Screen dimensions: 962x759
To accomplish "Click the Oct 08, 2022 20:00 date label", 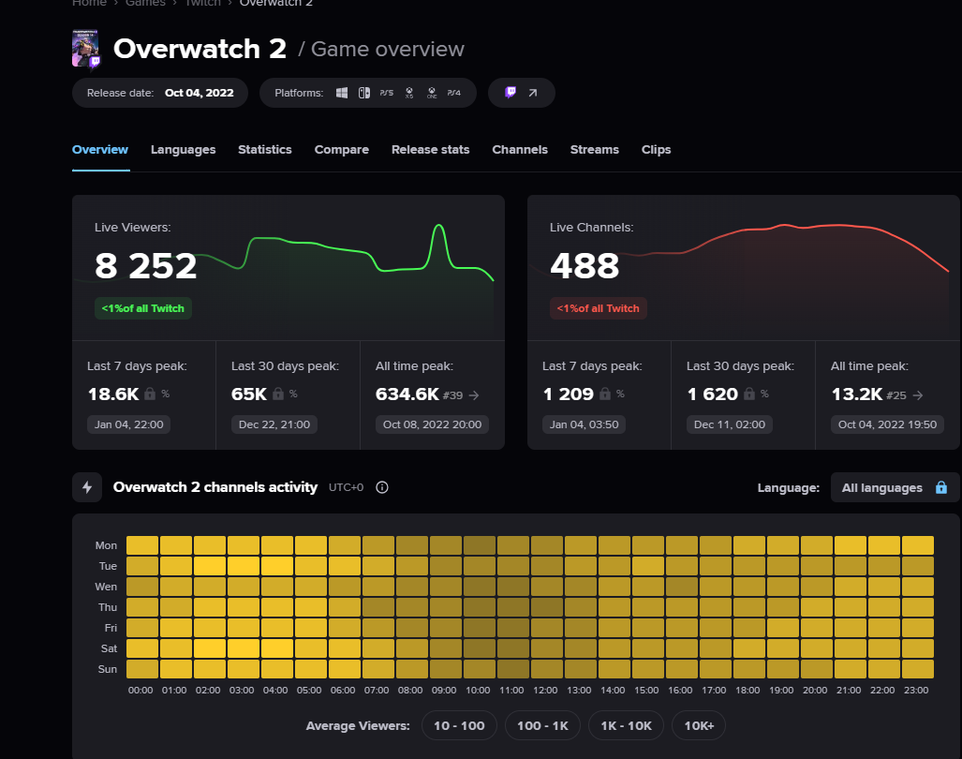I will click(x=432, y=424).
